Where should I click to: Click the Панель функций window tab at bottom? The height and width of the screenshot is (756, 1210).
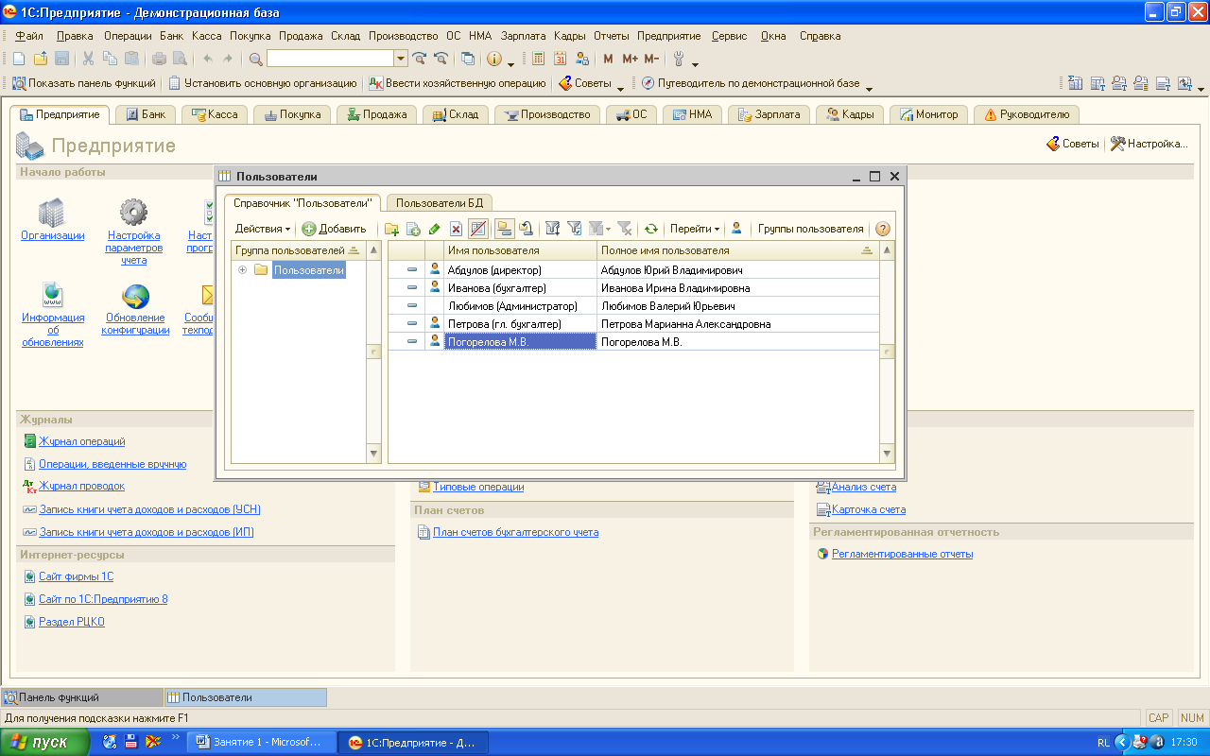pyautogui.click(x=82, y=697)
